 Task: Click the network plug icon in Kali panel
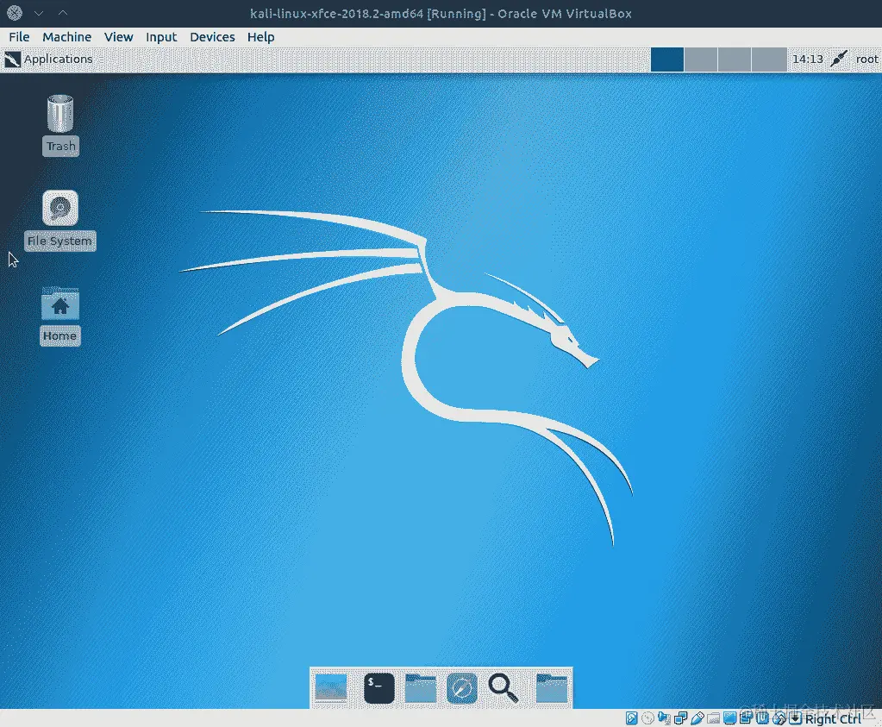[839, 59]
